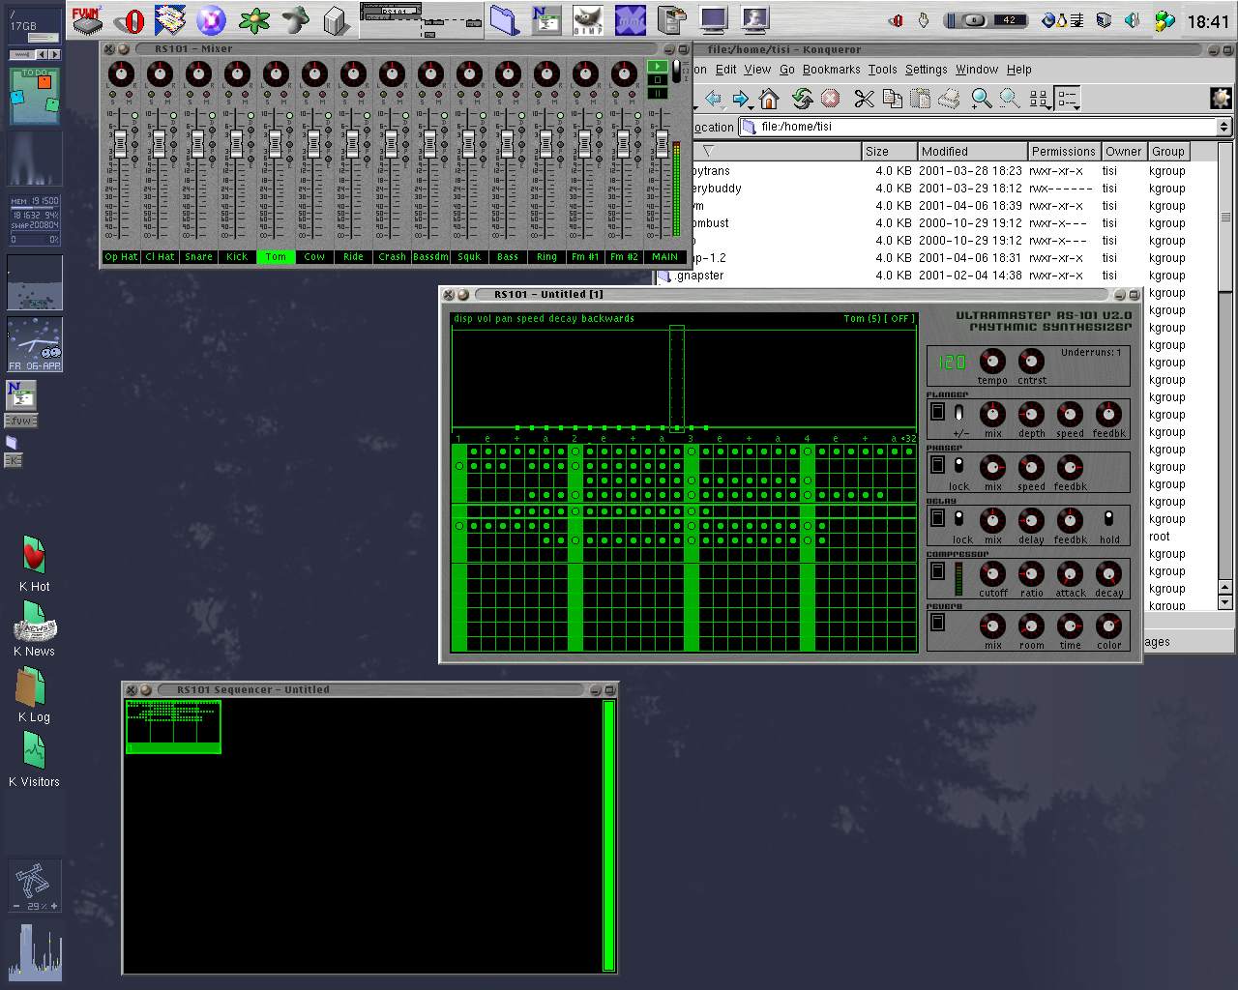Open the Settings menu in Konqueror
Image resolution: width=1238 pixels, height=990 pixels.
click(x=926, y=70)
